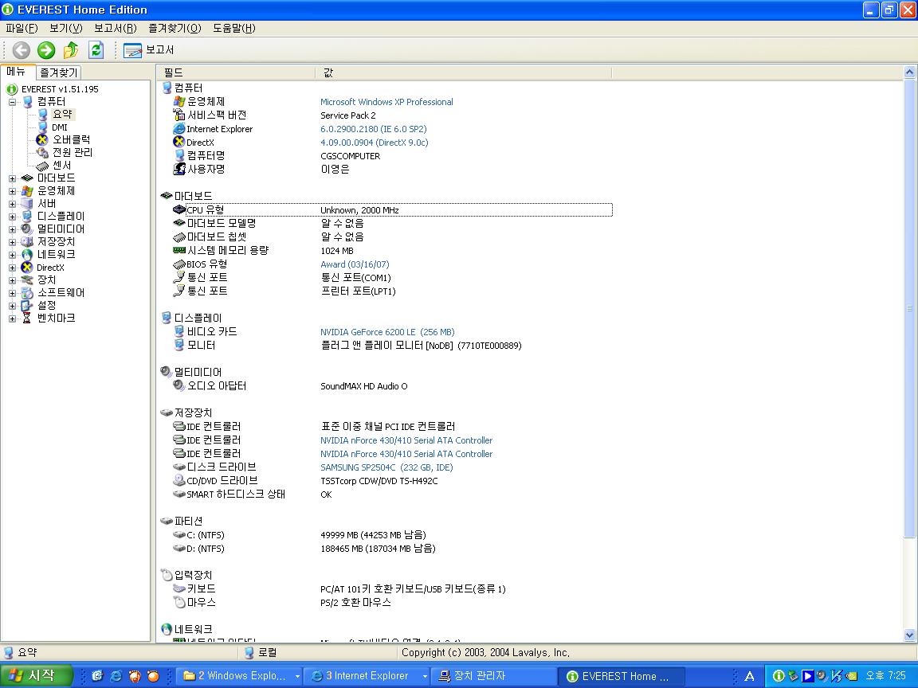Viewport: 918px width, 688px height.
Task: Open the 보고서 report toolbar button
Action: pyautogui.click(x=149, y=50)
